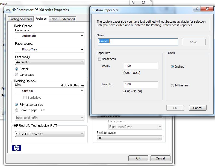The height and width of the screenshot is (166, 215).
Task: Click the printer icon in Properties title bar
Action: coord(8,10)
